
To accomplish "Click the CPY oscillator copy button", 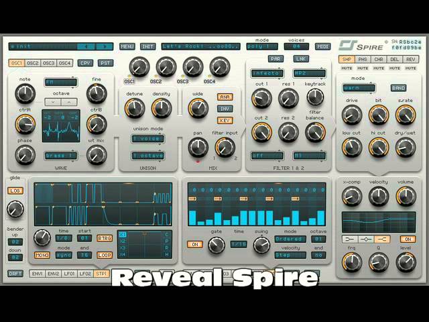I will [x=85, y=63].
